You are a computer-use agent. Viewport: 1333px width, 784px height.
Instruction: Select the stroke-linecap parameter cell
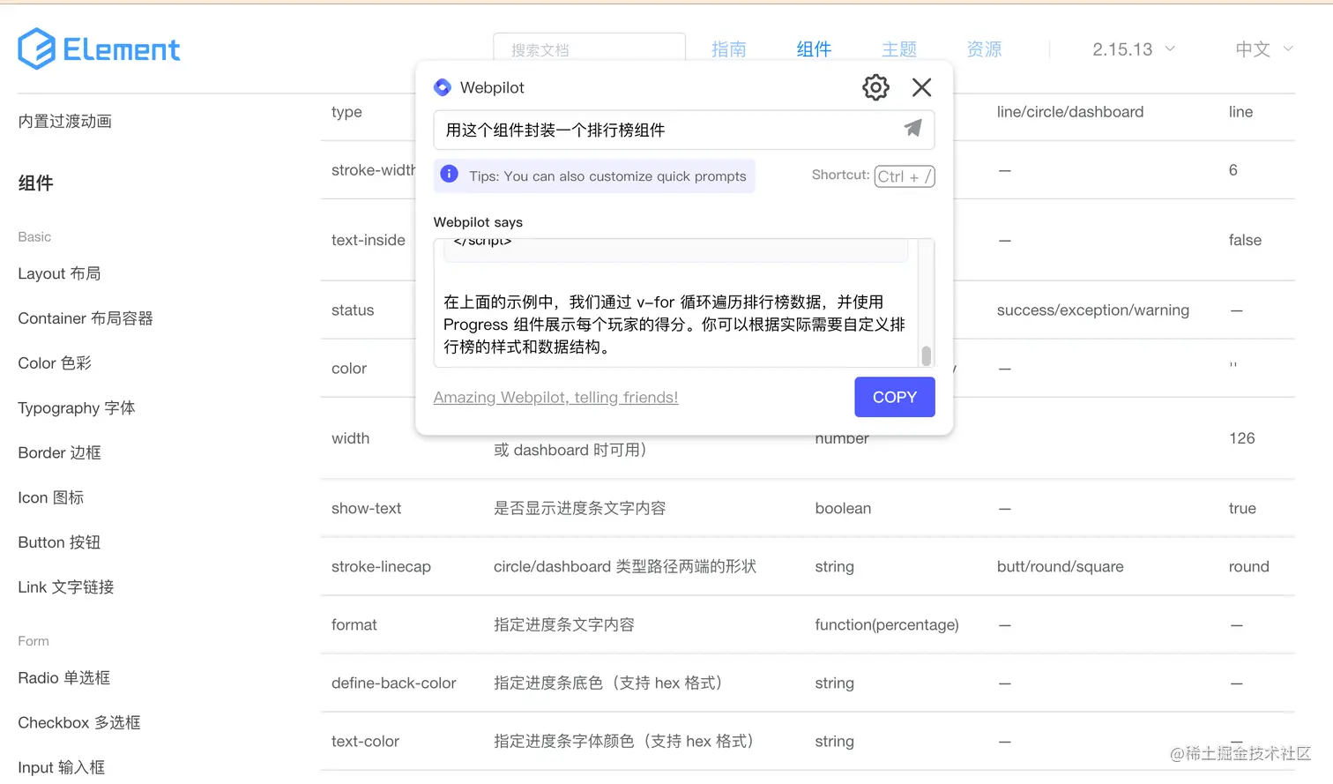click(x=381, y=566)
